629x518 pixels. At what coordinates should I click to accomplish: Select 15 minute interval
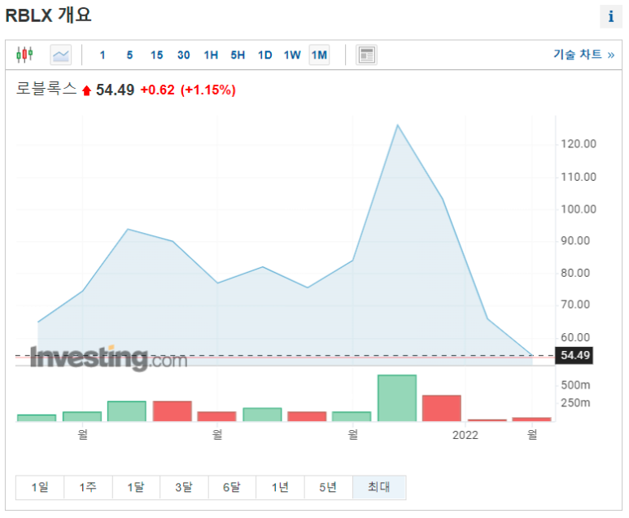point(156,55)
